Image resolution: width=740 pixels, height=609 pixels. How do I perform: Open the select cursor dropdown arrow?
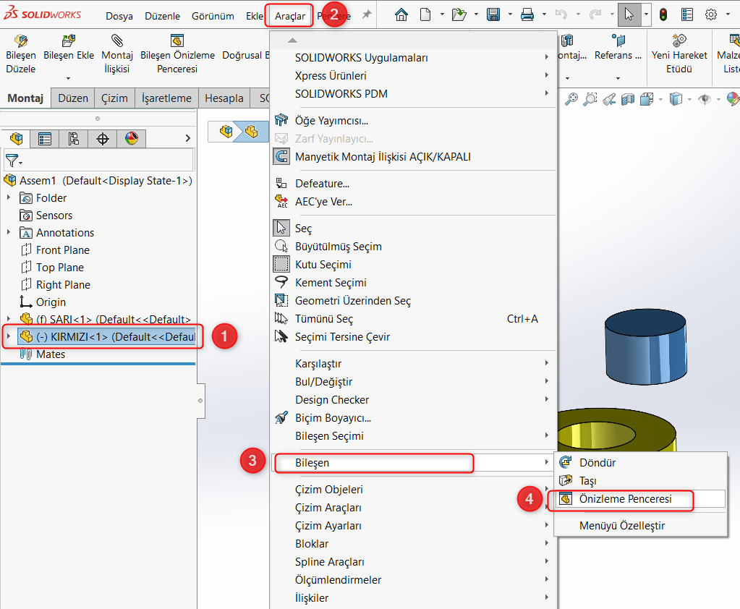click(646, 14)
